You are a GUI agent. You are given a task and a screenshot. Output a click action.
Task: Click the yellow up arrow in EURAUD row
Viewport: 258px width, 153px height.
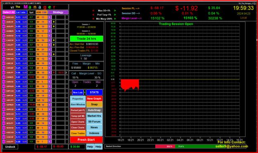tap(54, 54)
